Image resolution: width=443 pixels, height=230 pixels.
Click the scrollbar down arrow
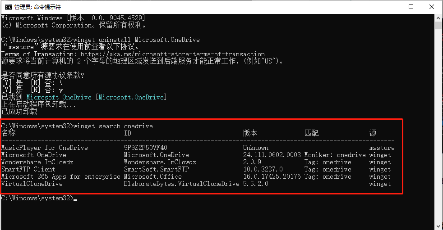(x=438, y=226)
